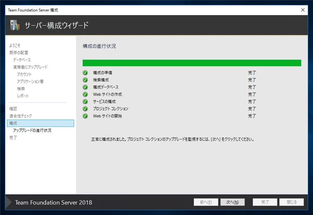Select highlighted 構成 step in sidebar
The image size is (313, 215).
[x=40, y=123]
